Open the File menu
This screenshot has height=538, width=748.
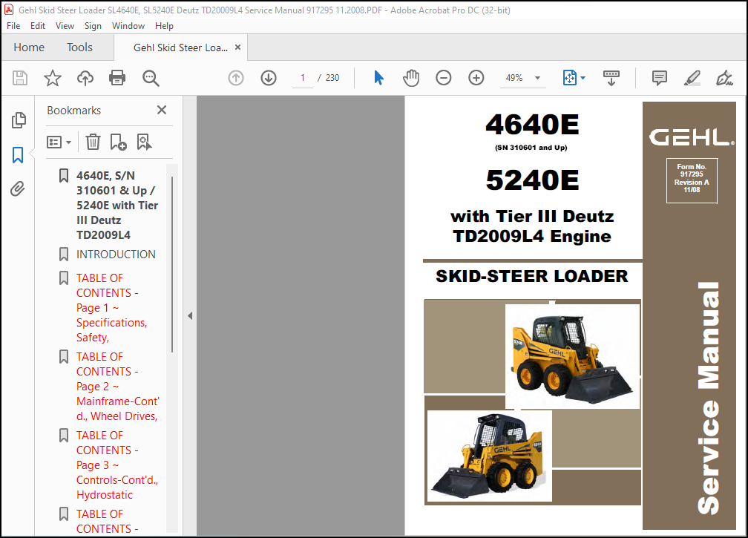[x=13, y=26]
